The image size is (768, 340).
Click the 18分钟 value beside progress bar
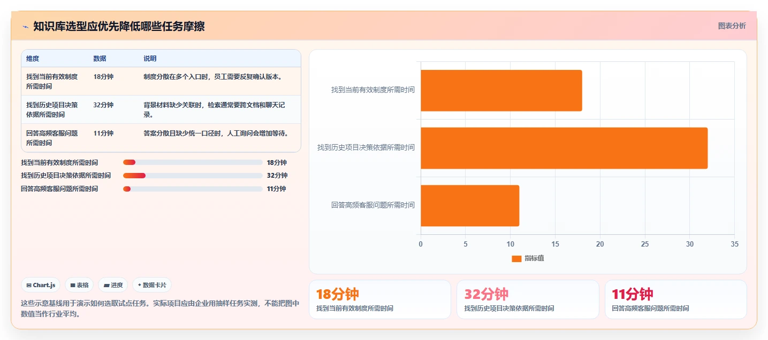click(277, 163)
